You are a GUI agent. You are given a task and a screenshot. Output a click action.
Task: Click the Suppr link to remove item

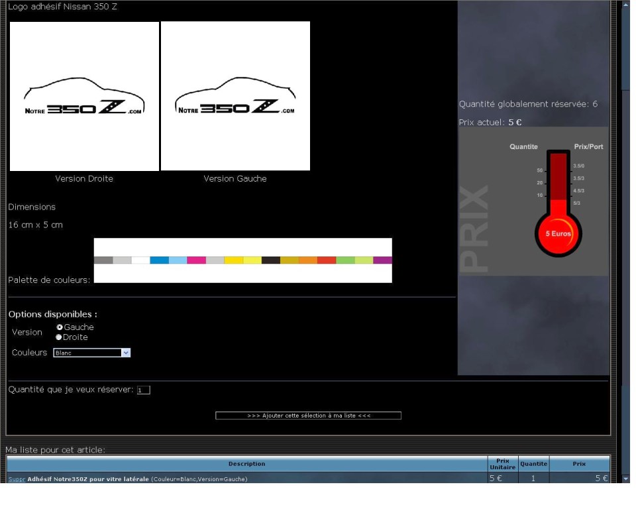tap(17, 479)
